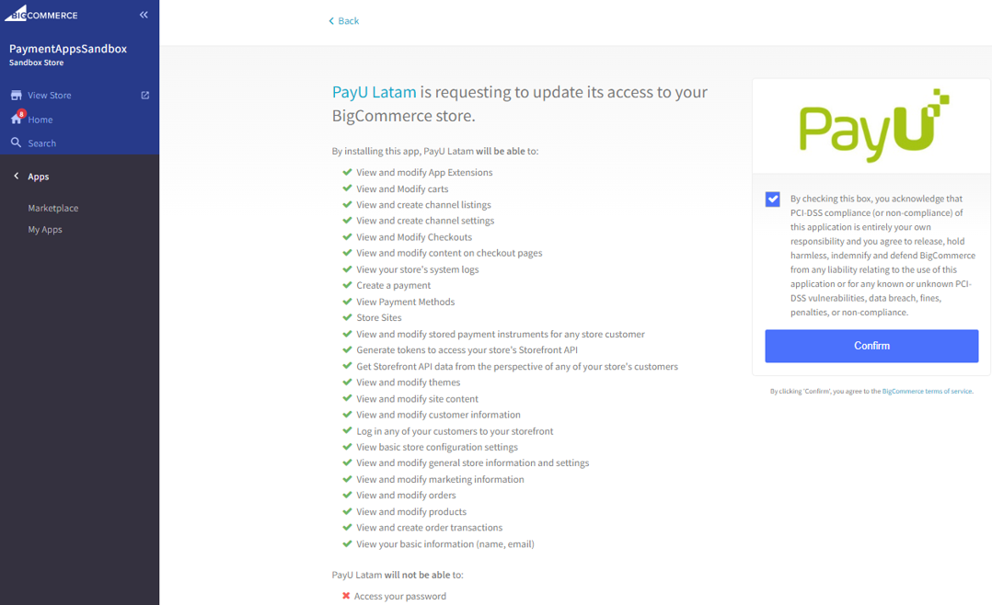Click the PayU Latam heading link
The height and width of the screenshot is (605, 992).
click(374, 92)
